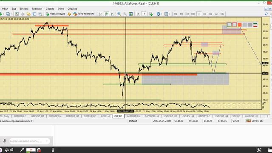Viewport: 272px width, 153px height.
Task: Click the remote control icon in bottom bar
Action: [x=53, y=150]
